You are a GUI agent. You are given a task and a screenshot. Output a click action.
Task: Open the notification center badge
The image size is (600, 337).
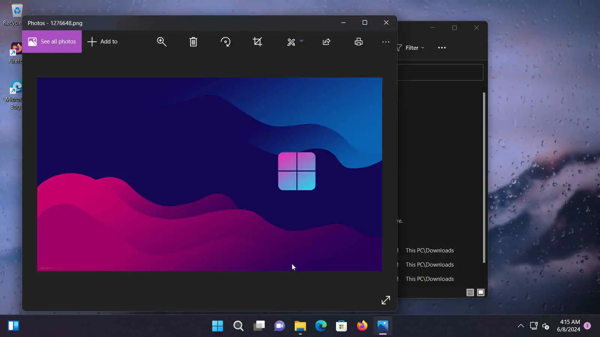588,326
